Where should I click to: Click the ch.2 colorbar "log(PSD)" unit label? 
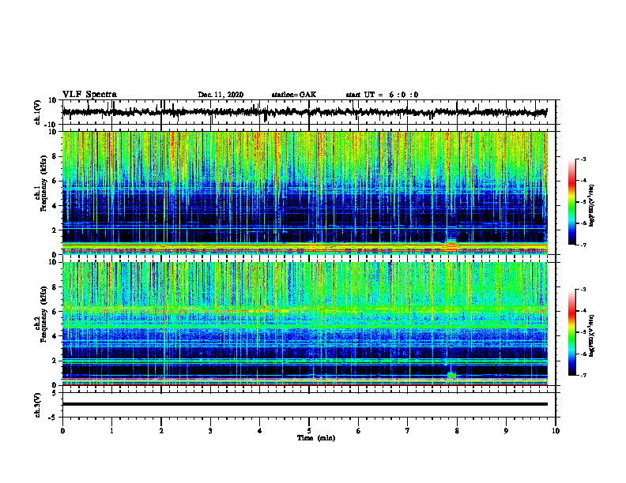coord(592,335)
